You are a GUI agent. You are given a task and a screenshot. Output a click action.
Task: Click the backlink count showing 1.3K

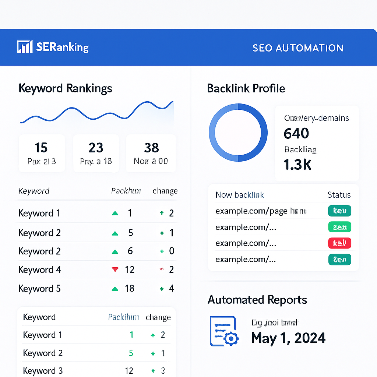[x=297, y=165]
